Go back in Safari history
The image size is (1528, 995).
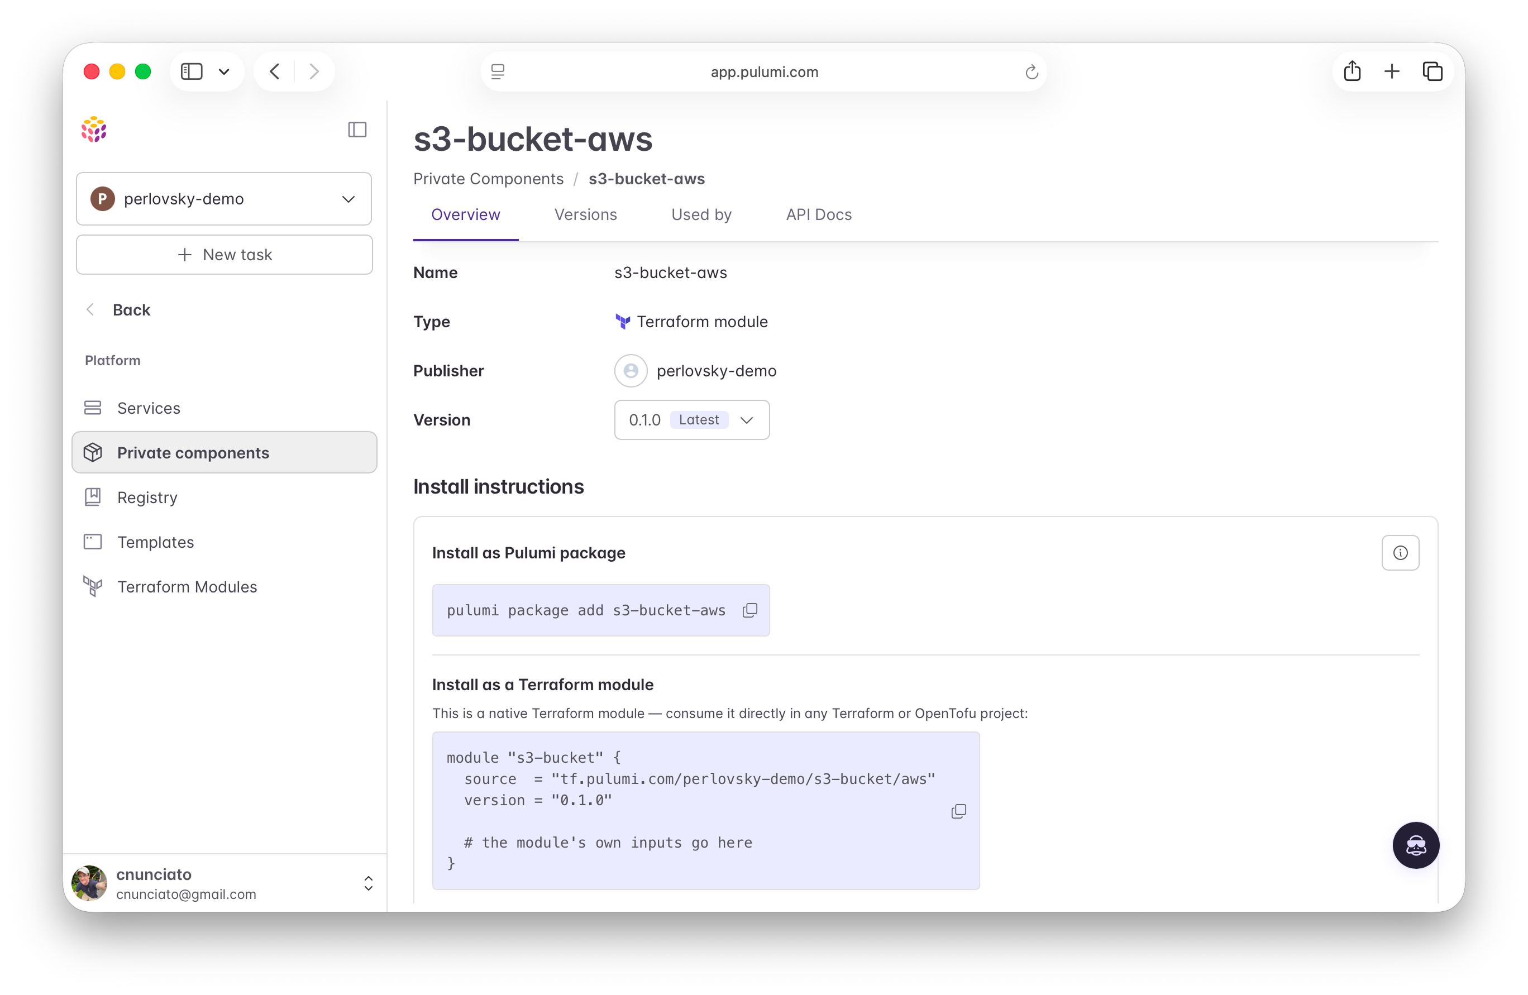275,71
